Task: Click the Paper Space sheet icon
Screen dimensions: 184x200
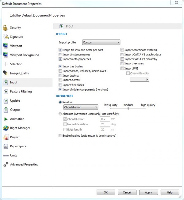Action: tap(6, 146)
